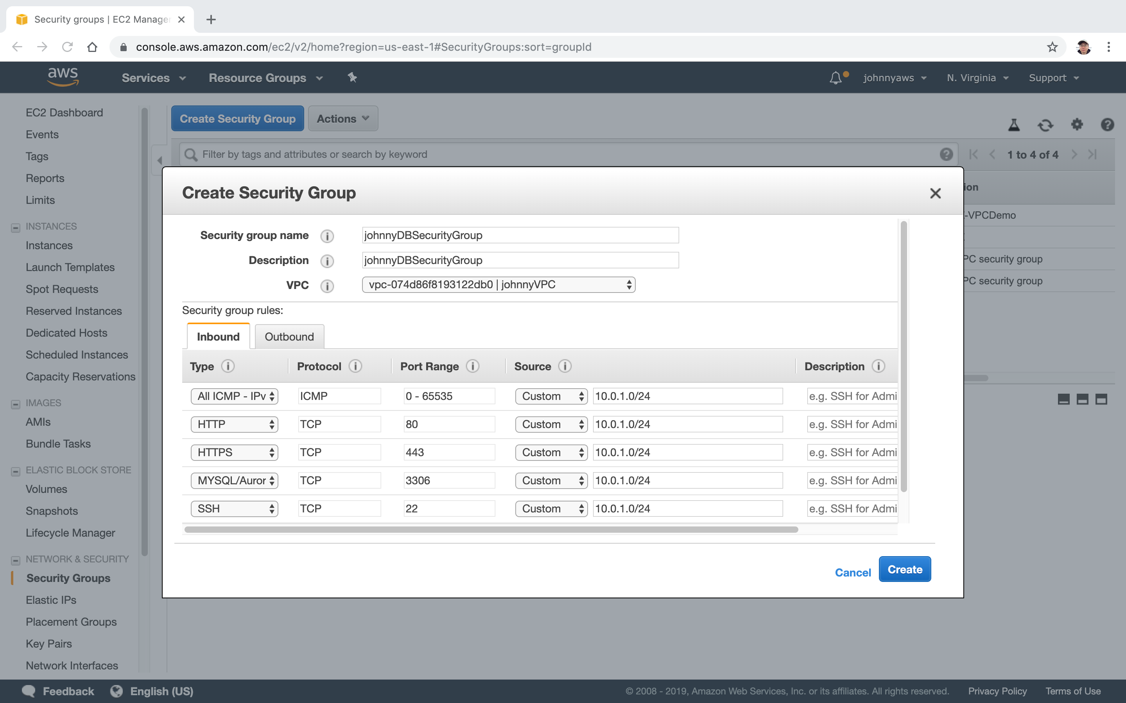Click the info icon next to Port Range column
The height and width of the screenshot is (703, 1126).
(x=472, y=366)
